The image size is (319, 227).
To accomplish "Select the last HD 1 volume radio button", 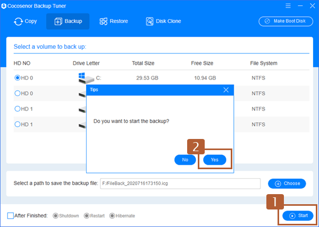I will point(18,124).
